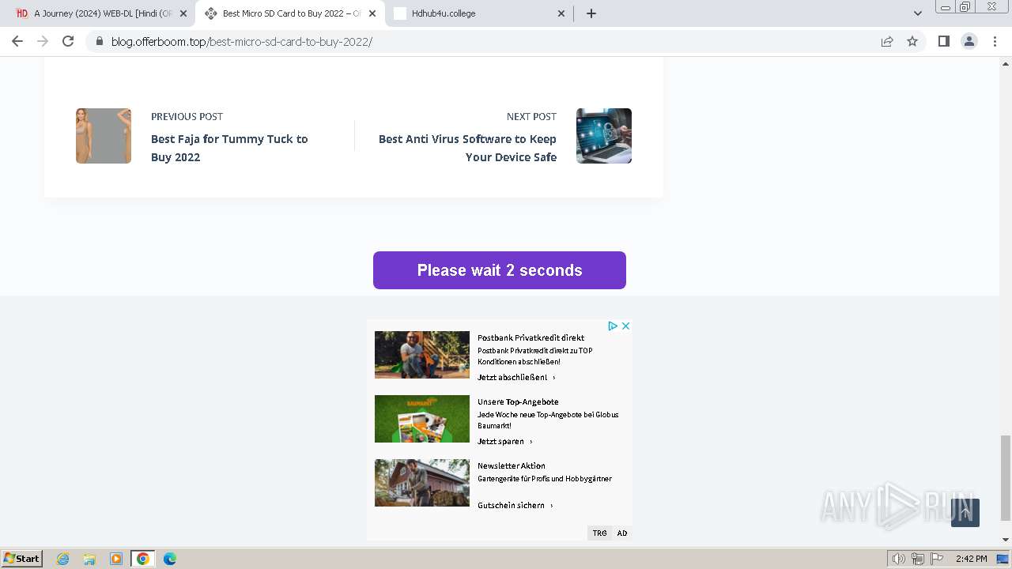Open the Unsere Top-Angebote ad headline
The width and height of the screenshot is (1012, 569).
518,401
